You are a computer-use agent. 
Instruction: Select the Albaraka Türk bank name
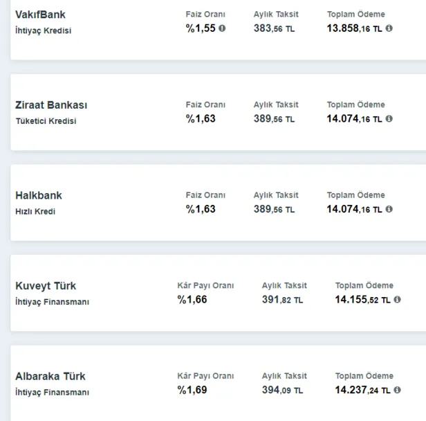pos(50,377)
